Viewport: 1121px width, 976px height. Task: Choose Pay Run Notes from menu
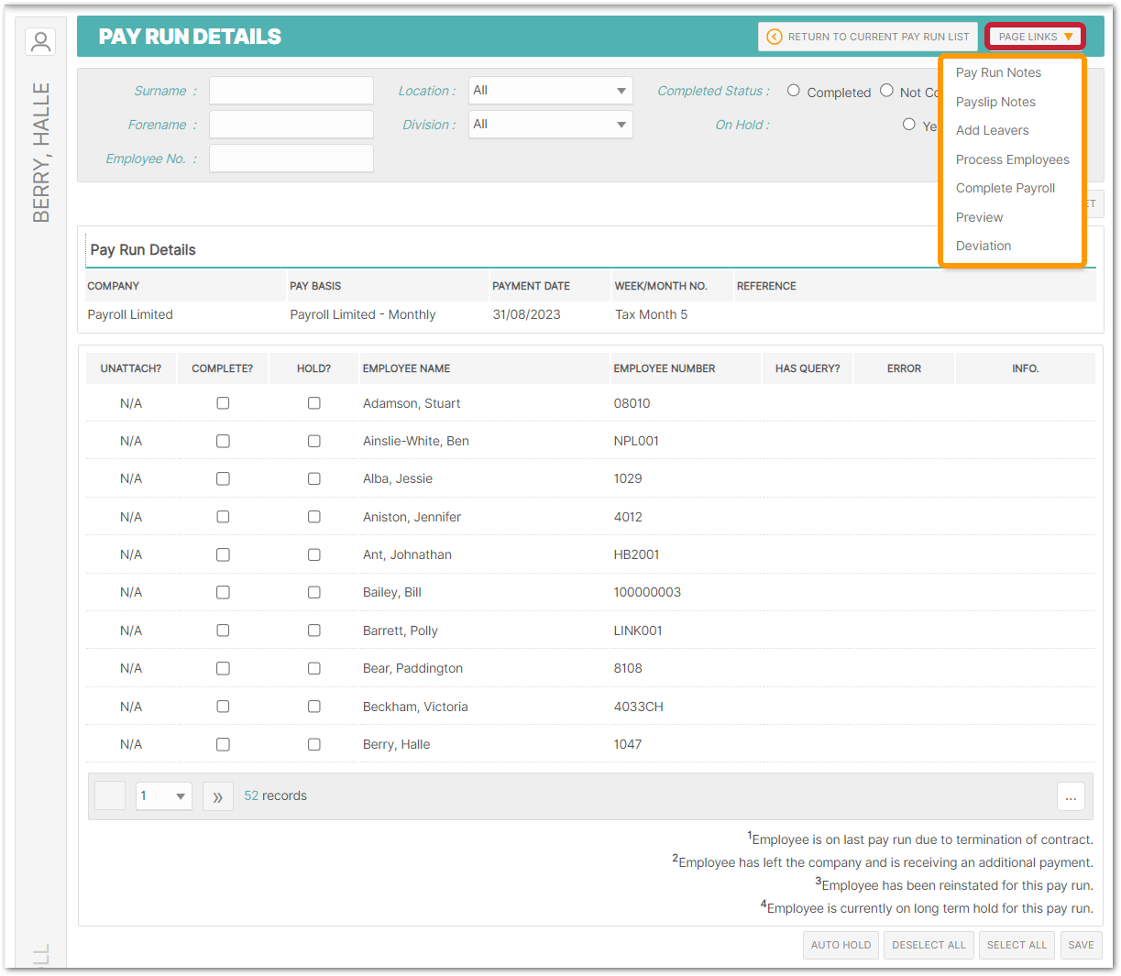(x=998, y=72)
